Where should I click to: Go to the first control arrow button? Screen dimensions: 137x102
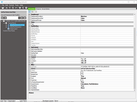2,18
